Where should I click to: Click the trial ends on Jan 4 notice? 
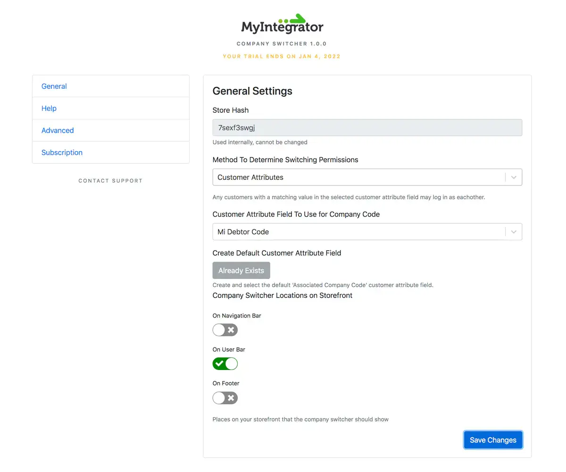pyautogui.click(x=282, y=56)
